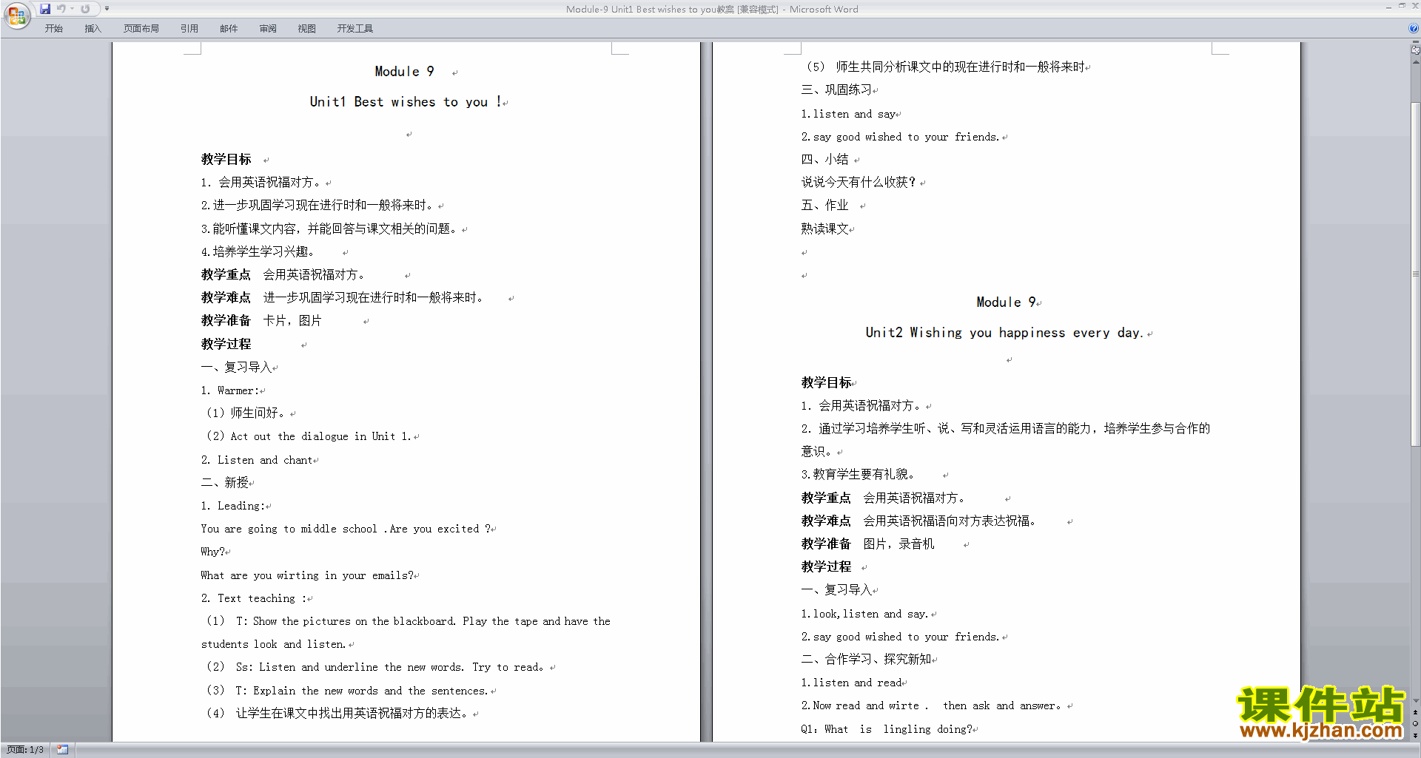Click the text '说说今天有什么收获?'
Image resolution: width=1421 pixels, height=758 pixels.
pos(859,182)
